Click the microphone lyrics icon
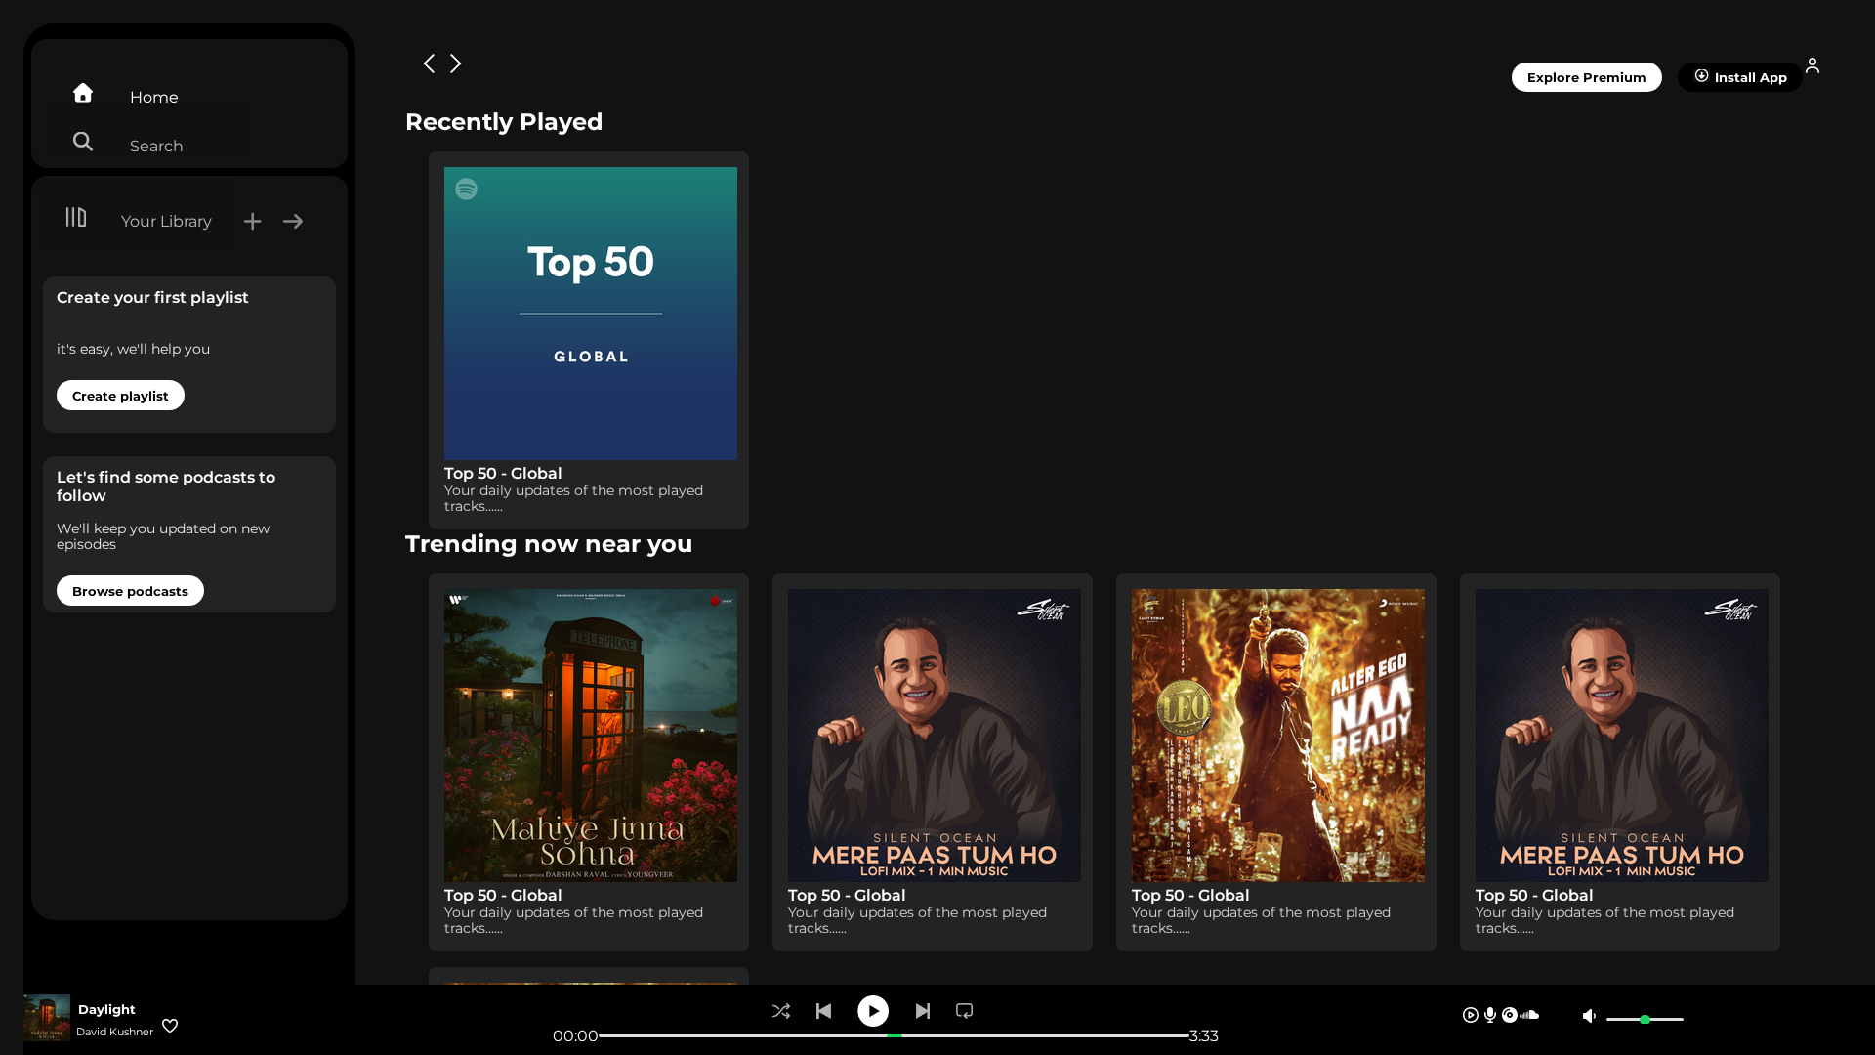This screenshot has width=1875, height=1055. (x=1490, y=1015)
